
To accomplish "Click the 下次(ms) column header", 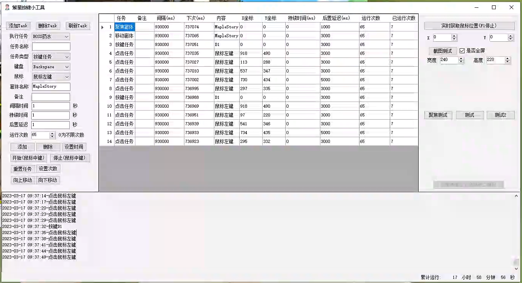I will 195,18.
